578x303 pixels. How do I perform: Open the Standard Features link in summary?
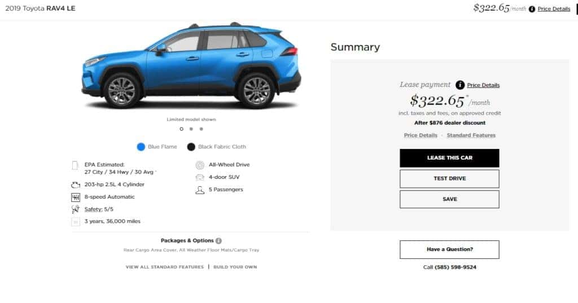click(x=471, y=135)
